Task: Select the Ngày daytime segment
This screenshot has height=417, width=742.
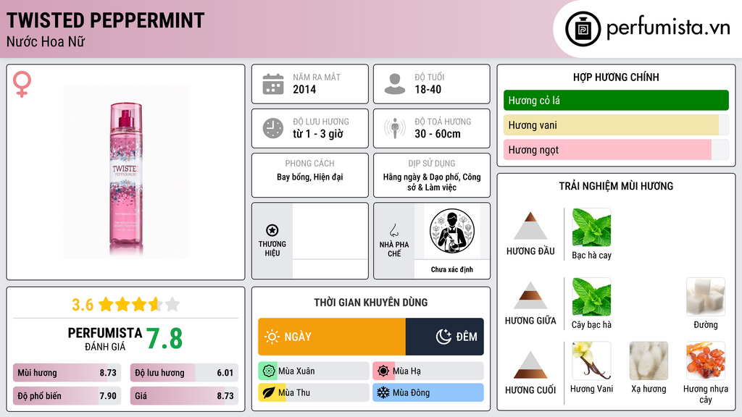Action: [332, 337]
